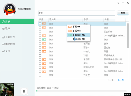Choose 下载APE from context menu
The width and height of the screenshot is (131, 96).
78,27
